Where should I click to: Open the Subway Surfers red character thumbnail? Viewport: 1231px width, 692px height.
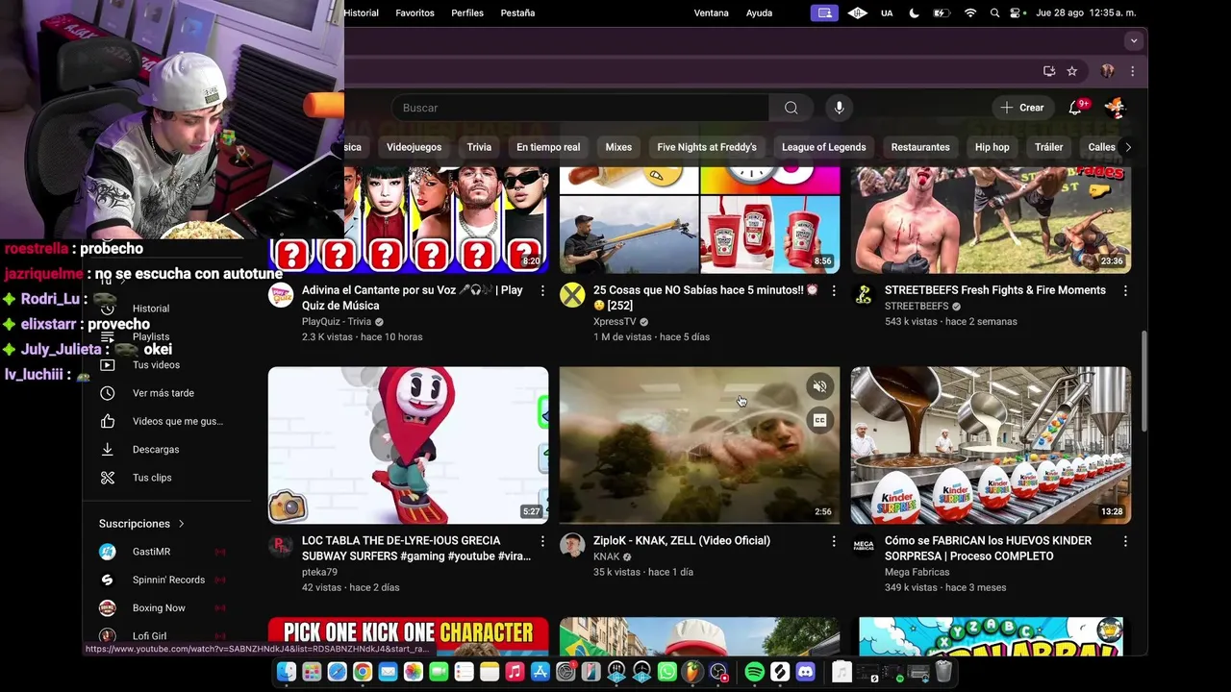(x=408, y=445)
